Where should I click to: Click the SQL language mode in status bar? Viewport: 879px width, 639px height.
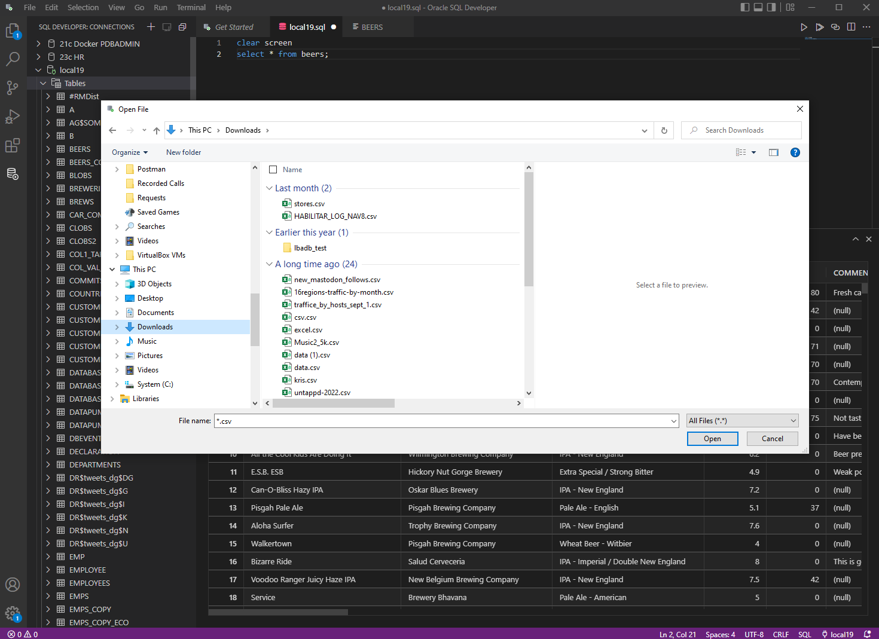[x=805, y=634]
